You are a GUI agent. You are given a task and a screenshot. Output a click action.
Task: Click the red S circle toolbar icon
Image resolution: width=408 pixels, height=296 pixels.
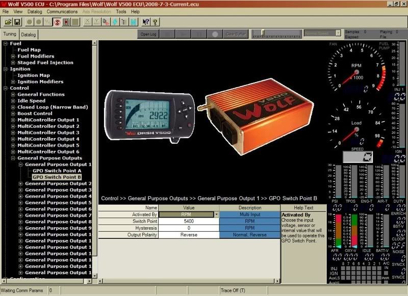(x=57, y=22)
